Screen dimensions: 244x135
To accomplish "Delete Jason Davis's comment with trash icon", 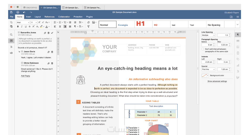I will pos(52,52).
